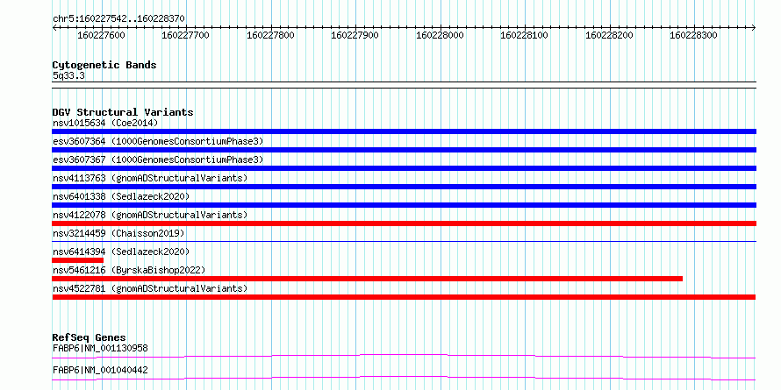
Task: Open variant nsv3214459 (Chaisson2019) label
Action: point(118,233)
